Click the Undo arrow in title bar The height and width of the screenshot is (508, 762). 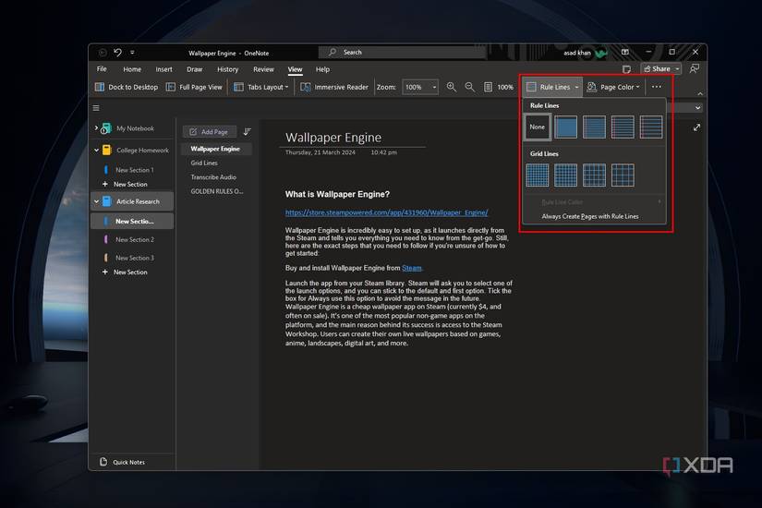coord(117,52)
